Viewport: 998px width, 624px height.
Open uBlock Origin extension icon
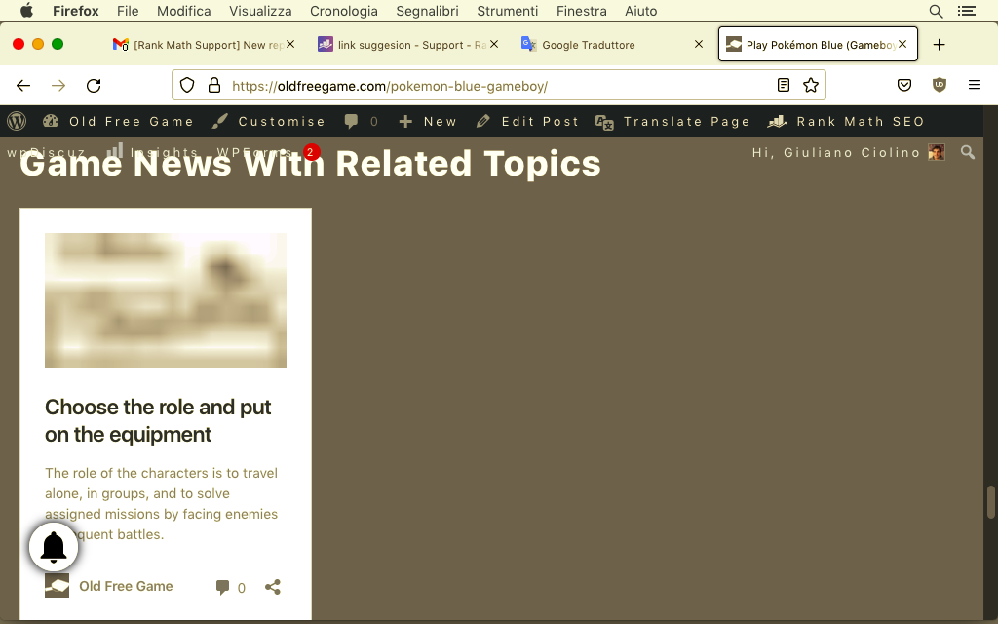click(940, 86)
